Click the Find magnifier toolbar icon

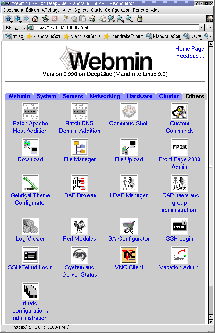(111, 19)
